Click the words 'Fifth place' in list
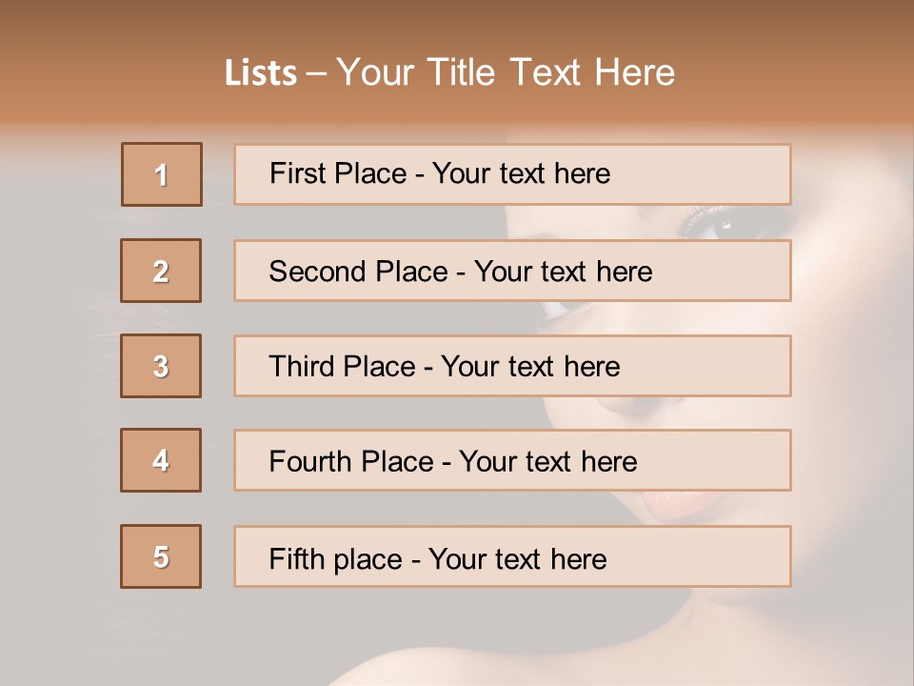The height and width of the screenshot is (686, 914). (x=336, y=559)
